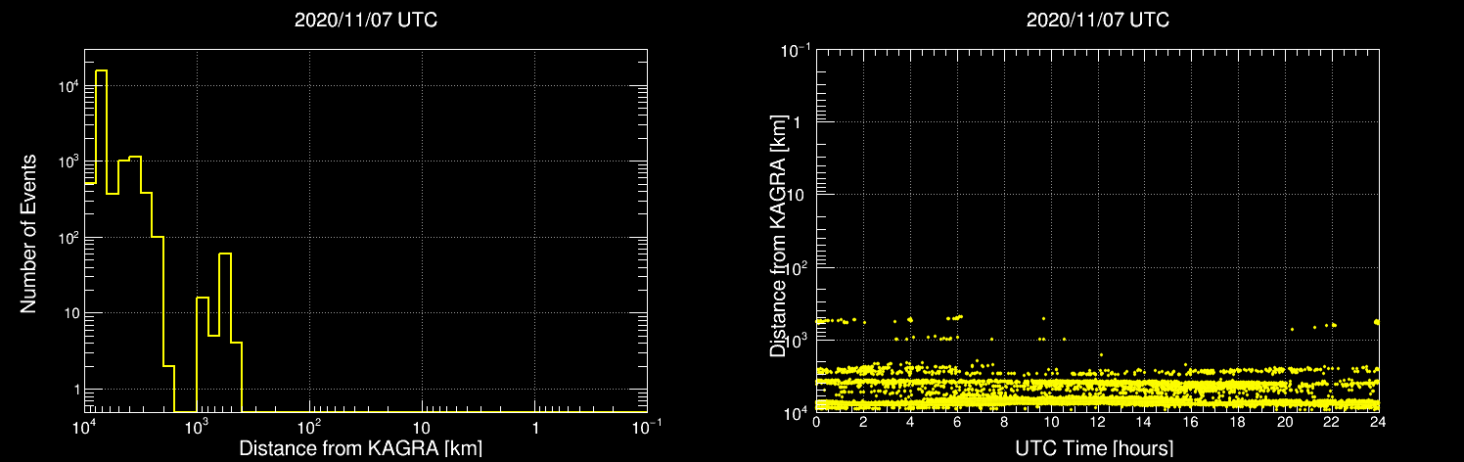Click the 10^3 tick on the Number of Events axis
This screenshot has width=1464, height=462.
pyautogui.click(x=67, y=162)
